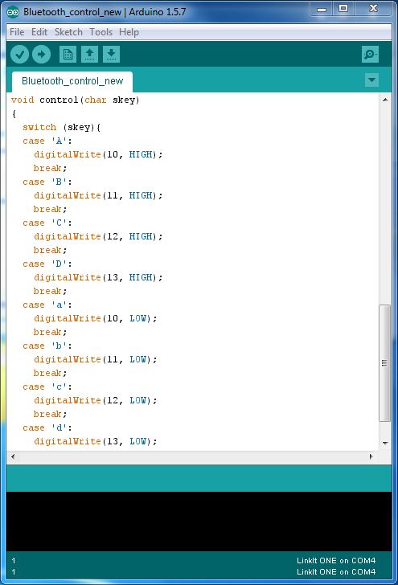Image resolution: width=398 pixels, height=585 pixels.
Task: Click the line case 'B':
Action: pyautogui.click(x=47, y=182)
